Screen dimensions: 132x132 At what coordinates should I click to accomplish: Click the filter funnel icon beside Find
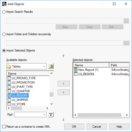[51, 114]
